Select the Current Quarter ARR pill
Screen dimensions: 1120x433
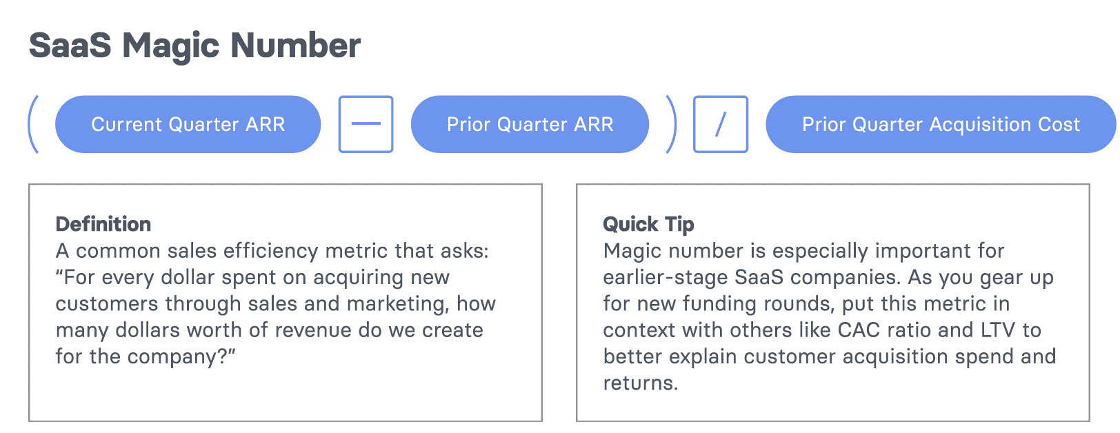(x=188, y=124)
